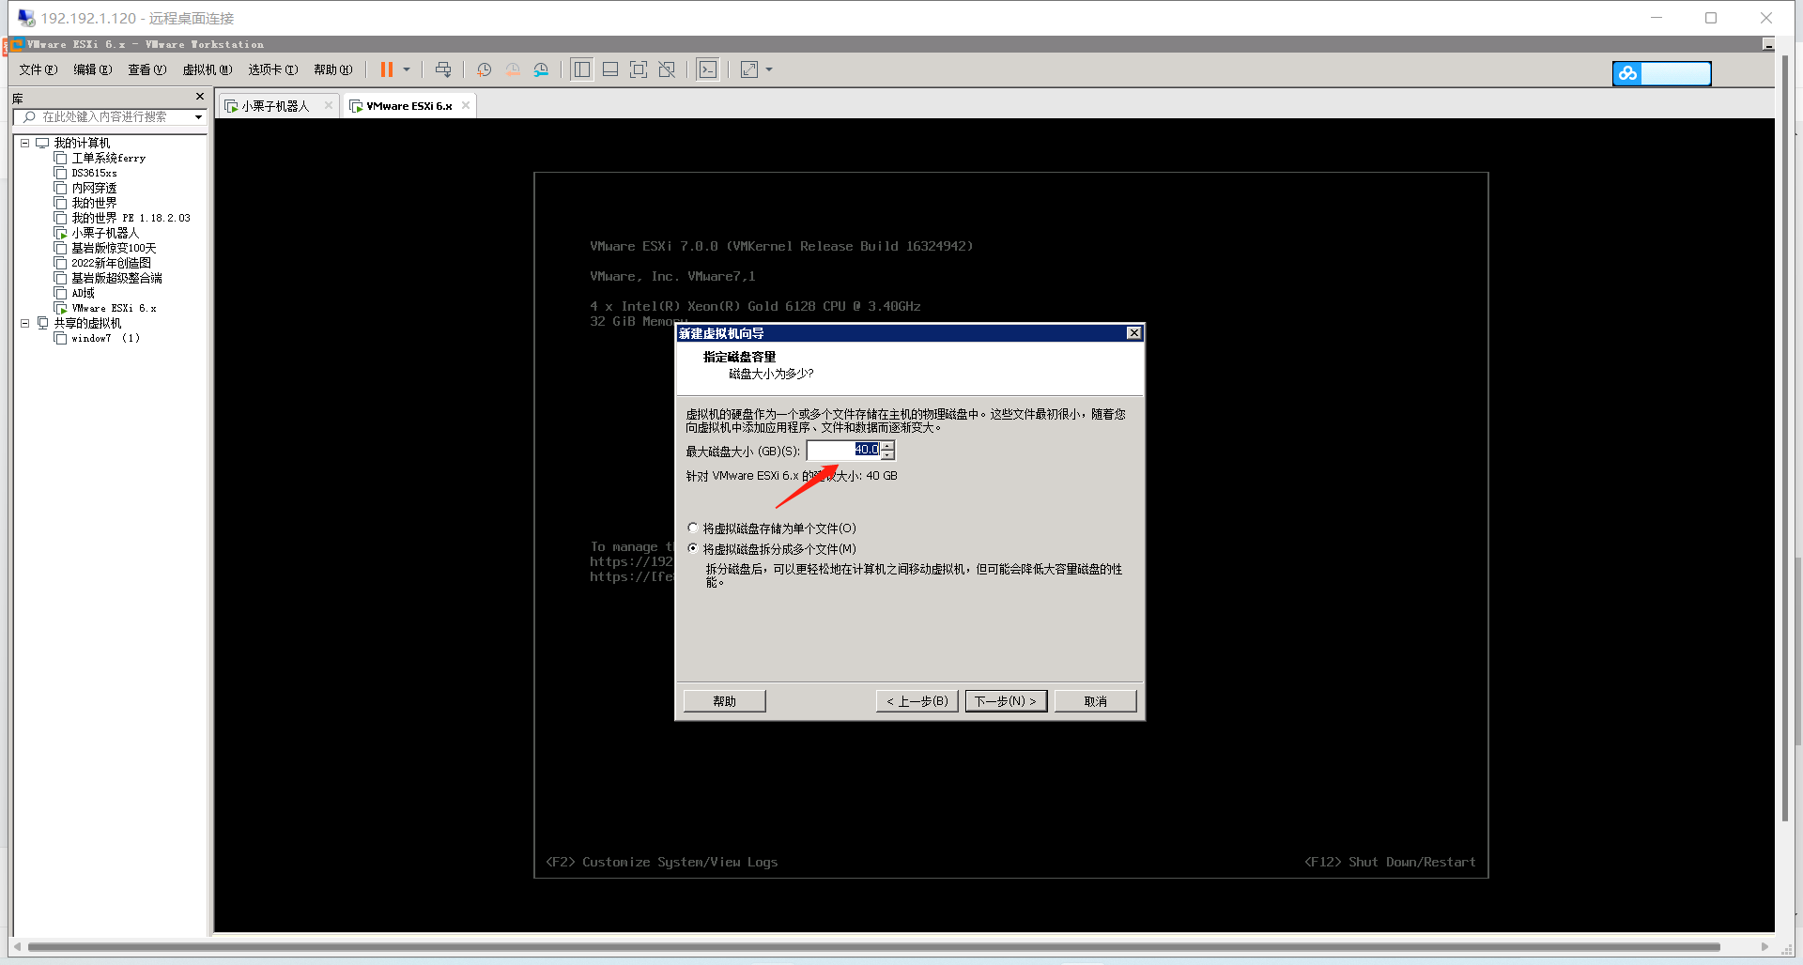The height and width of the screenshot is (965, 1803).
Task: Select 内网穿透 in the library
Action: (94, 189)
